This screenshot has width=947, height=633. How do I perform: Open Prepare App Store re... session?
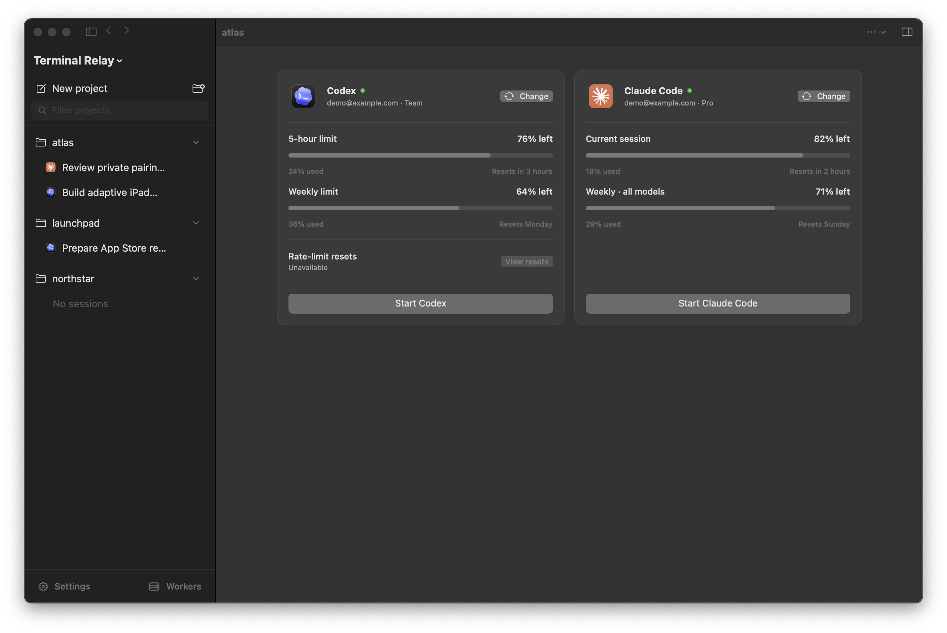tap(114, 248)
